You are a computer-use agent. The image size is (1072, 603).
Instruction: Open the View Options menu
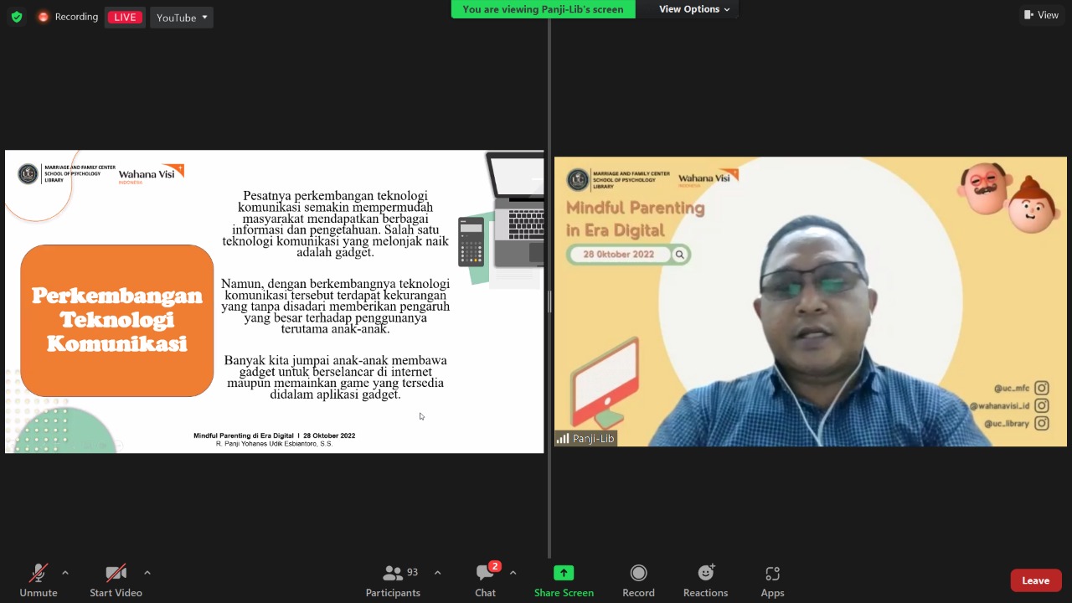[693, 9]
